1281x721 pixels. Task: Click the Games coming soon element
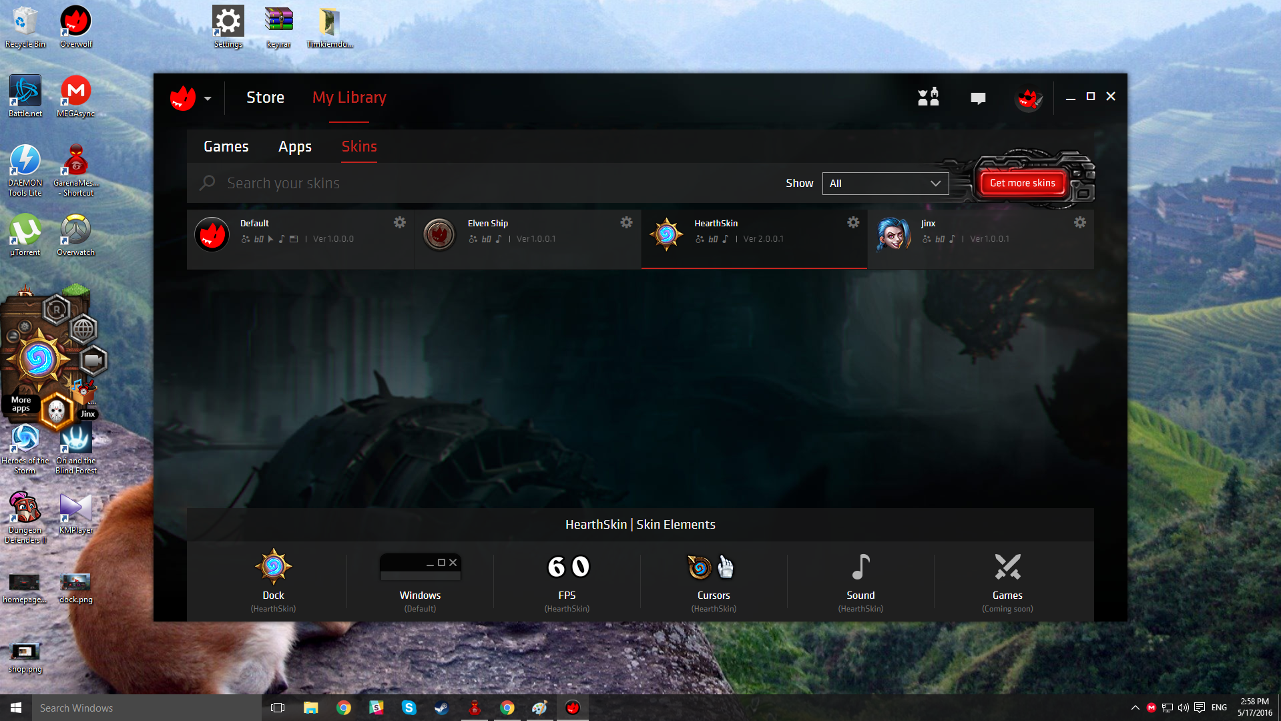(x=1007, y=580)
